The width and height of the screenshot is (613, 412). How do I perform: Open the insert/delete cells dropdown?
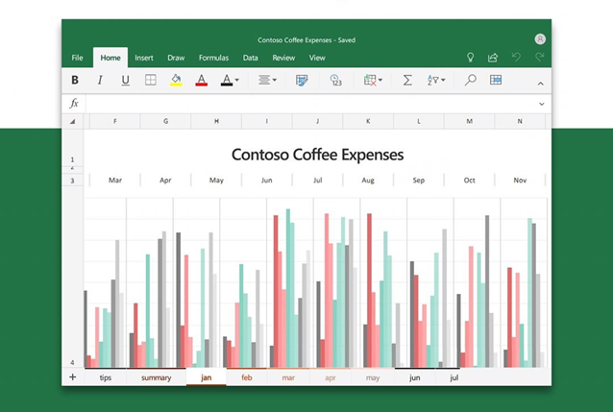pos(373,81)
